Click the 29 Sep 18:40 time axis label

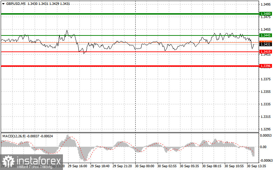pyautogui.click(x=100, y=166)
